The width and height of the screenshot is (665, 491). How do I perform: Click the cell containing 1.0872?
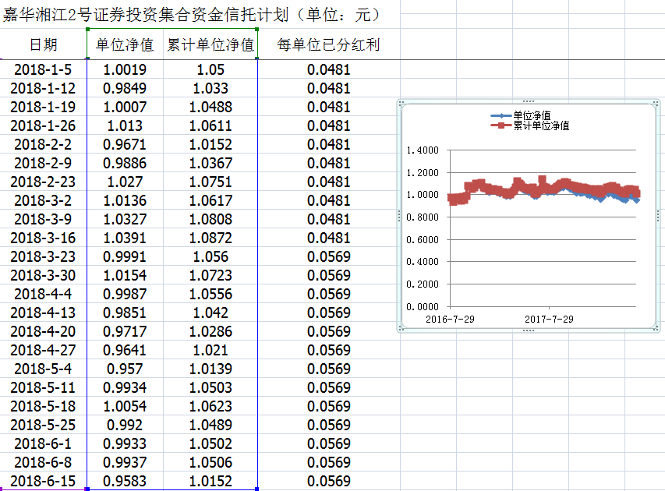point(210,238)
